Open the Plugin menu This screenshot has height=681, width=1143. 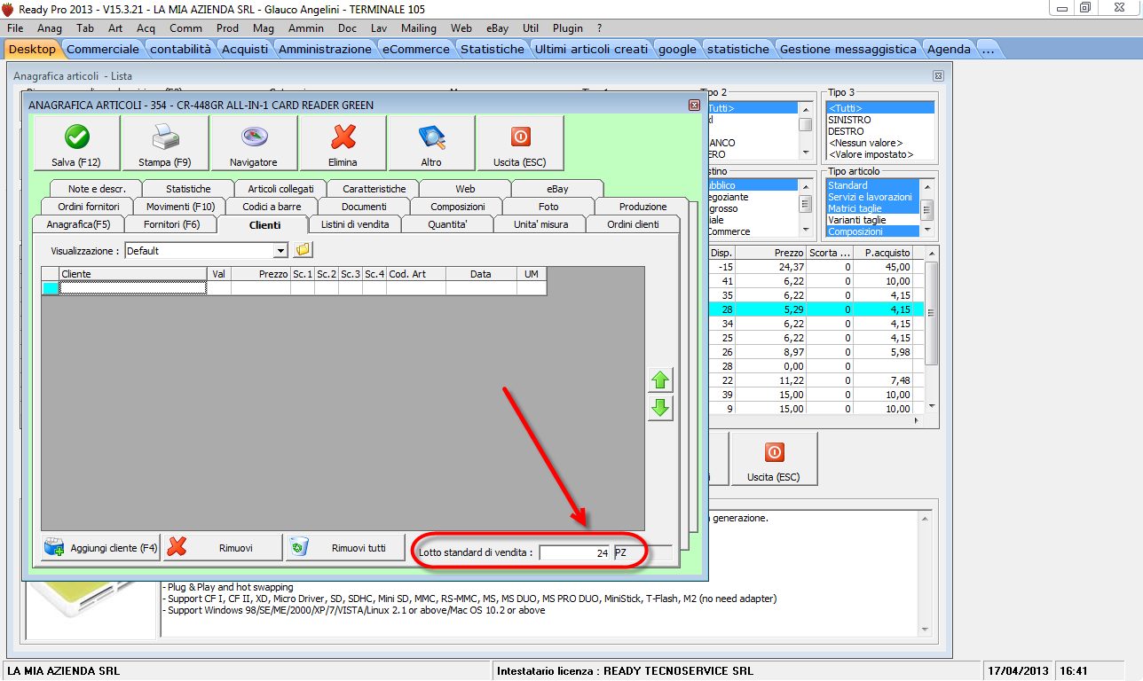coord(568,28)
